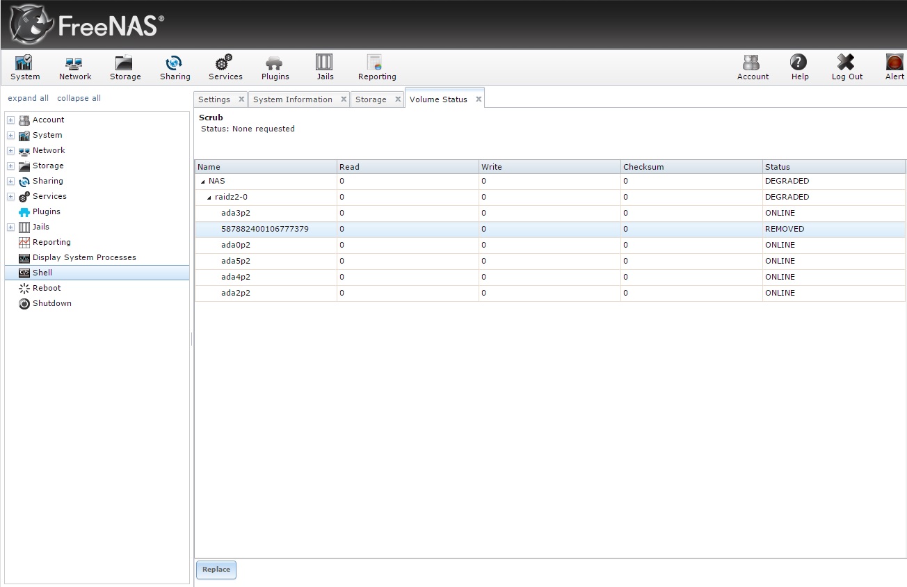Select the ada4p2 disk row
This screenshot has width=907, height=587.
[550, 278]
